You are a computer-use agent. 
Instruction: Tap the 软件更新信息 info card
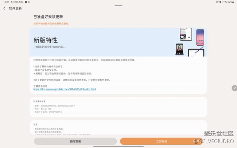pos(118,107)
